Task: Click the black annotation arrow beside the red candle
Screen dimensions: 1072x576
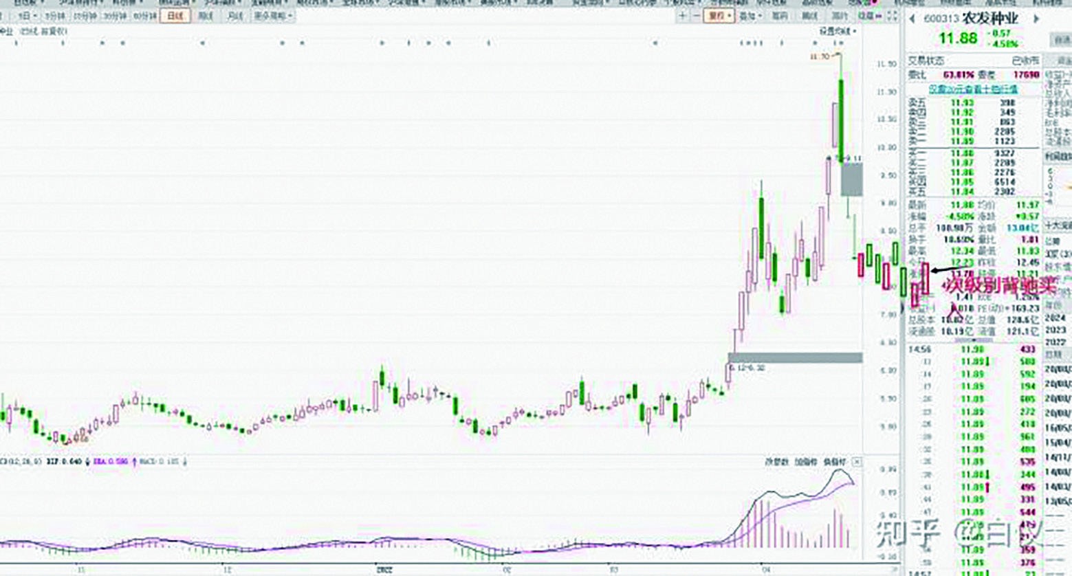Action: tap(945, 271)
